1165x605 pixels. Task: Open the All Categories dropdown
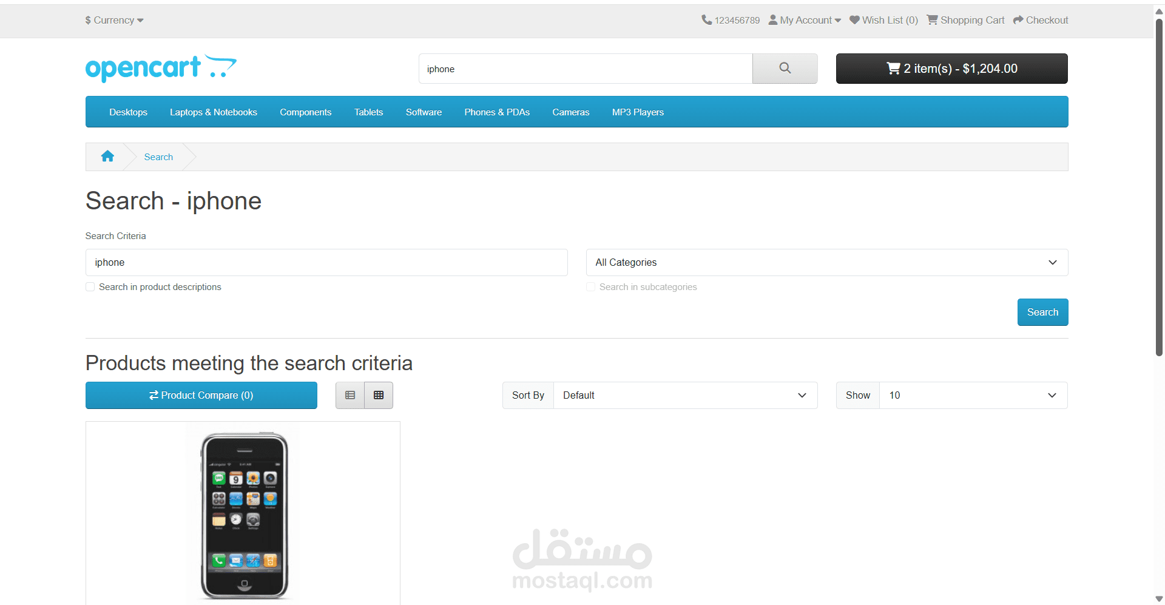tap(827, 262)
